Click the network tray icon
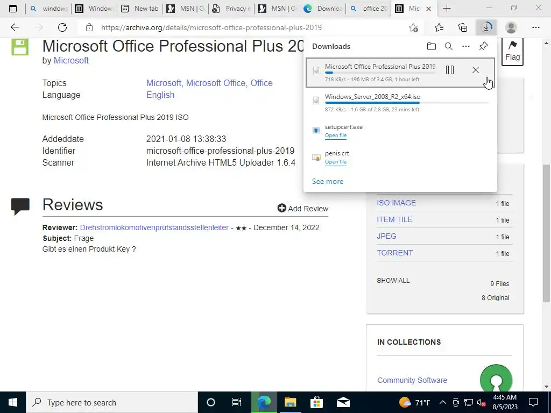The width and height of the screenshot is (551, 413). coord(469,403)
